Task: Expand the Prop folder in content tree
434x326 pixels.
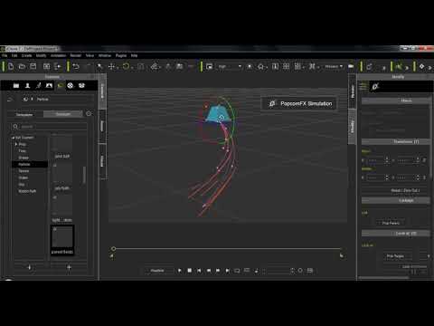Action: [x=16, y=144]
